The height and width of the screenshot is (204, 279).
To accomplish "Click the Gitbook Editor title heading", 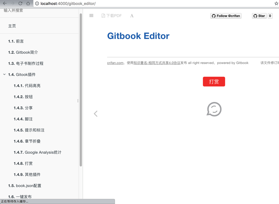I will (138, 36).
